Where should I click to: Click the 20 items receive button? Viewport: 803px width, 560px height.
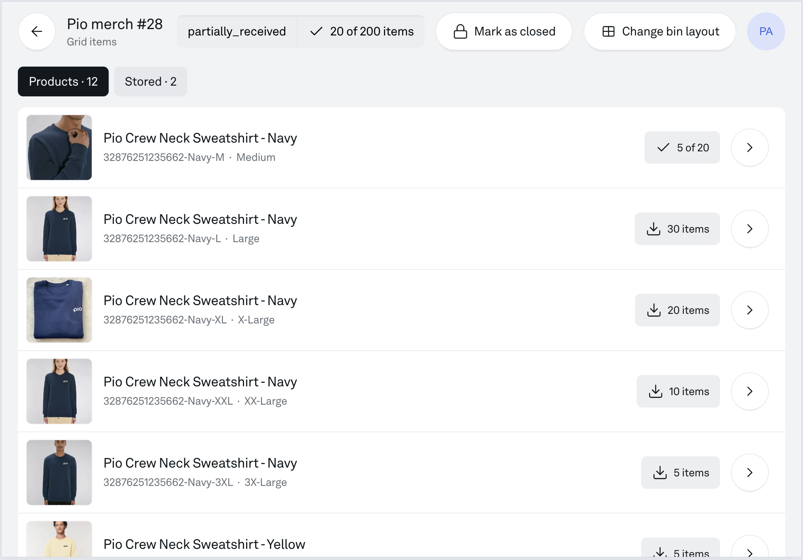(677, 310)
